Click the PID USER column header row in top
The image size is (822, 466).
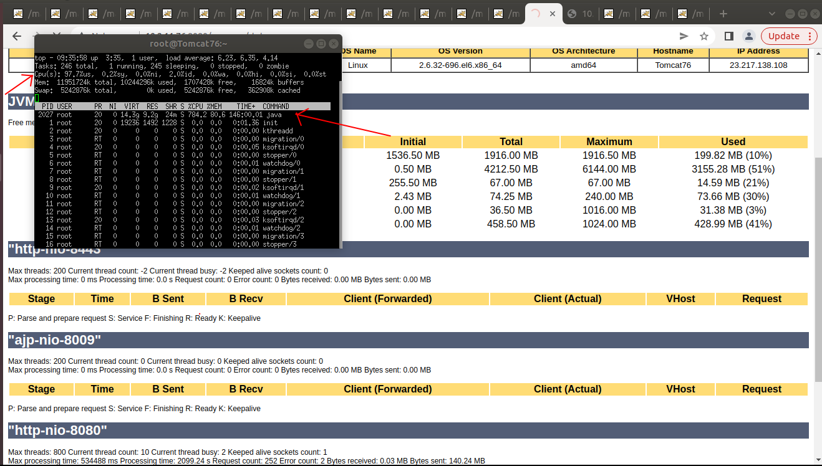pos(182,107)
